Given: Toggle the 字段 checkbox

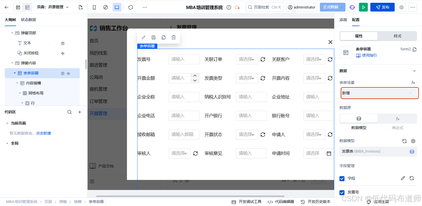Looking at the screenshot, I should (x=342, y=178).
